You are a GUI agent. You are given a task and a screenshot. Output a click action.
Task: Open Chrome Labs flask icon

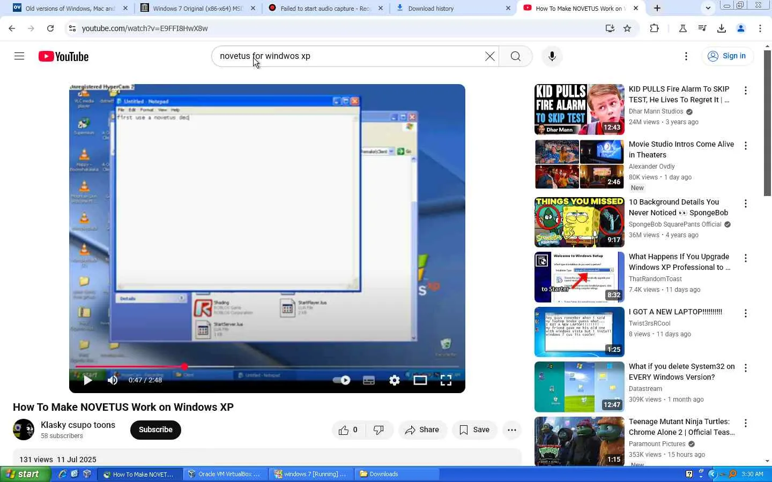coord(683,28)
